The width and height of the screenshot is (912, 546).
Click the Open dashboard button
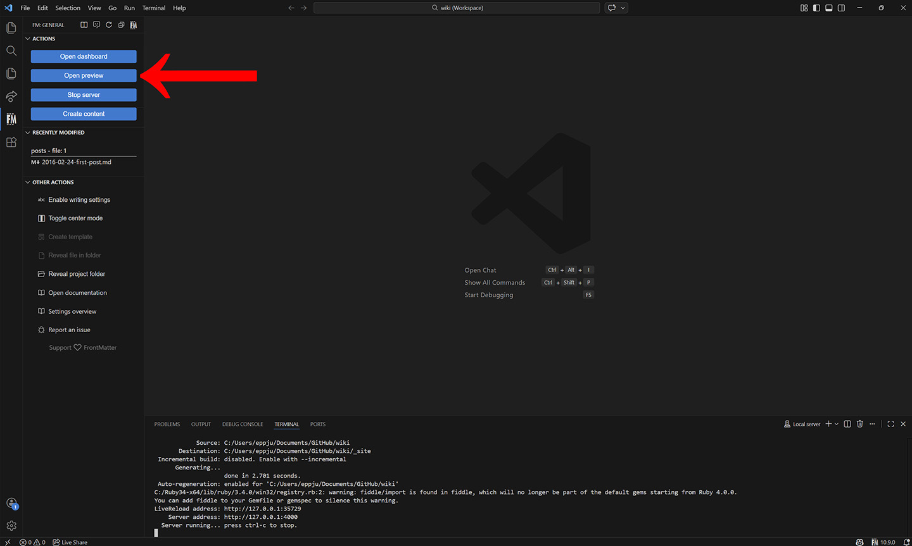point(84,56)
